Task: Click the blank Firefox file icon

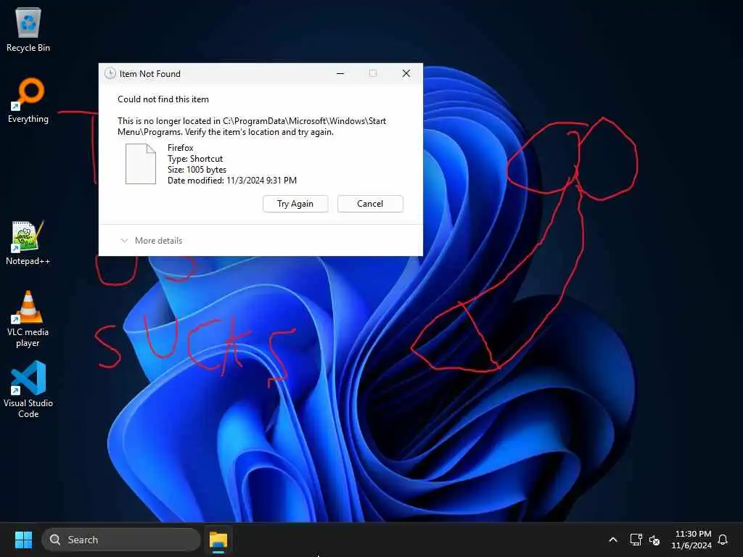Action: tap(140, 164)
